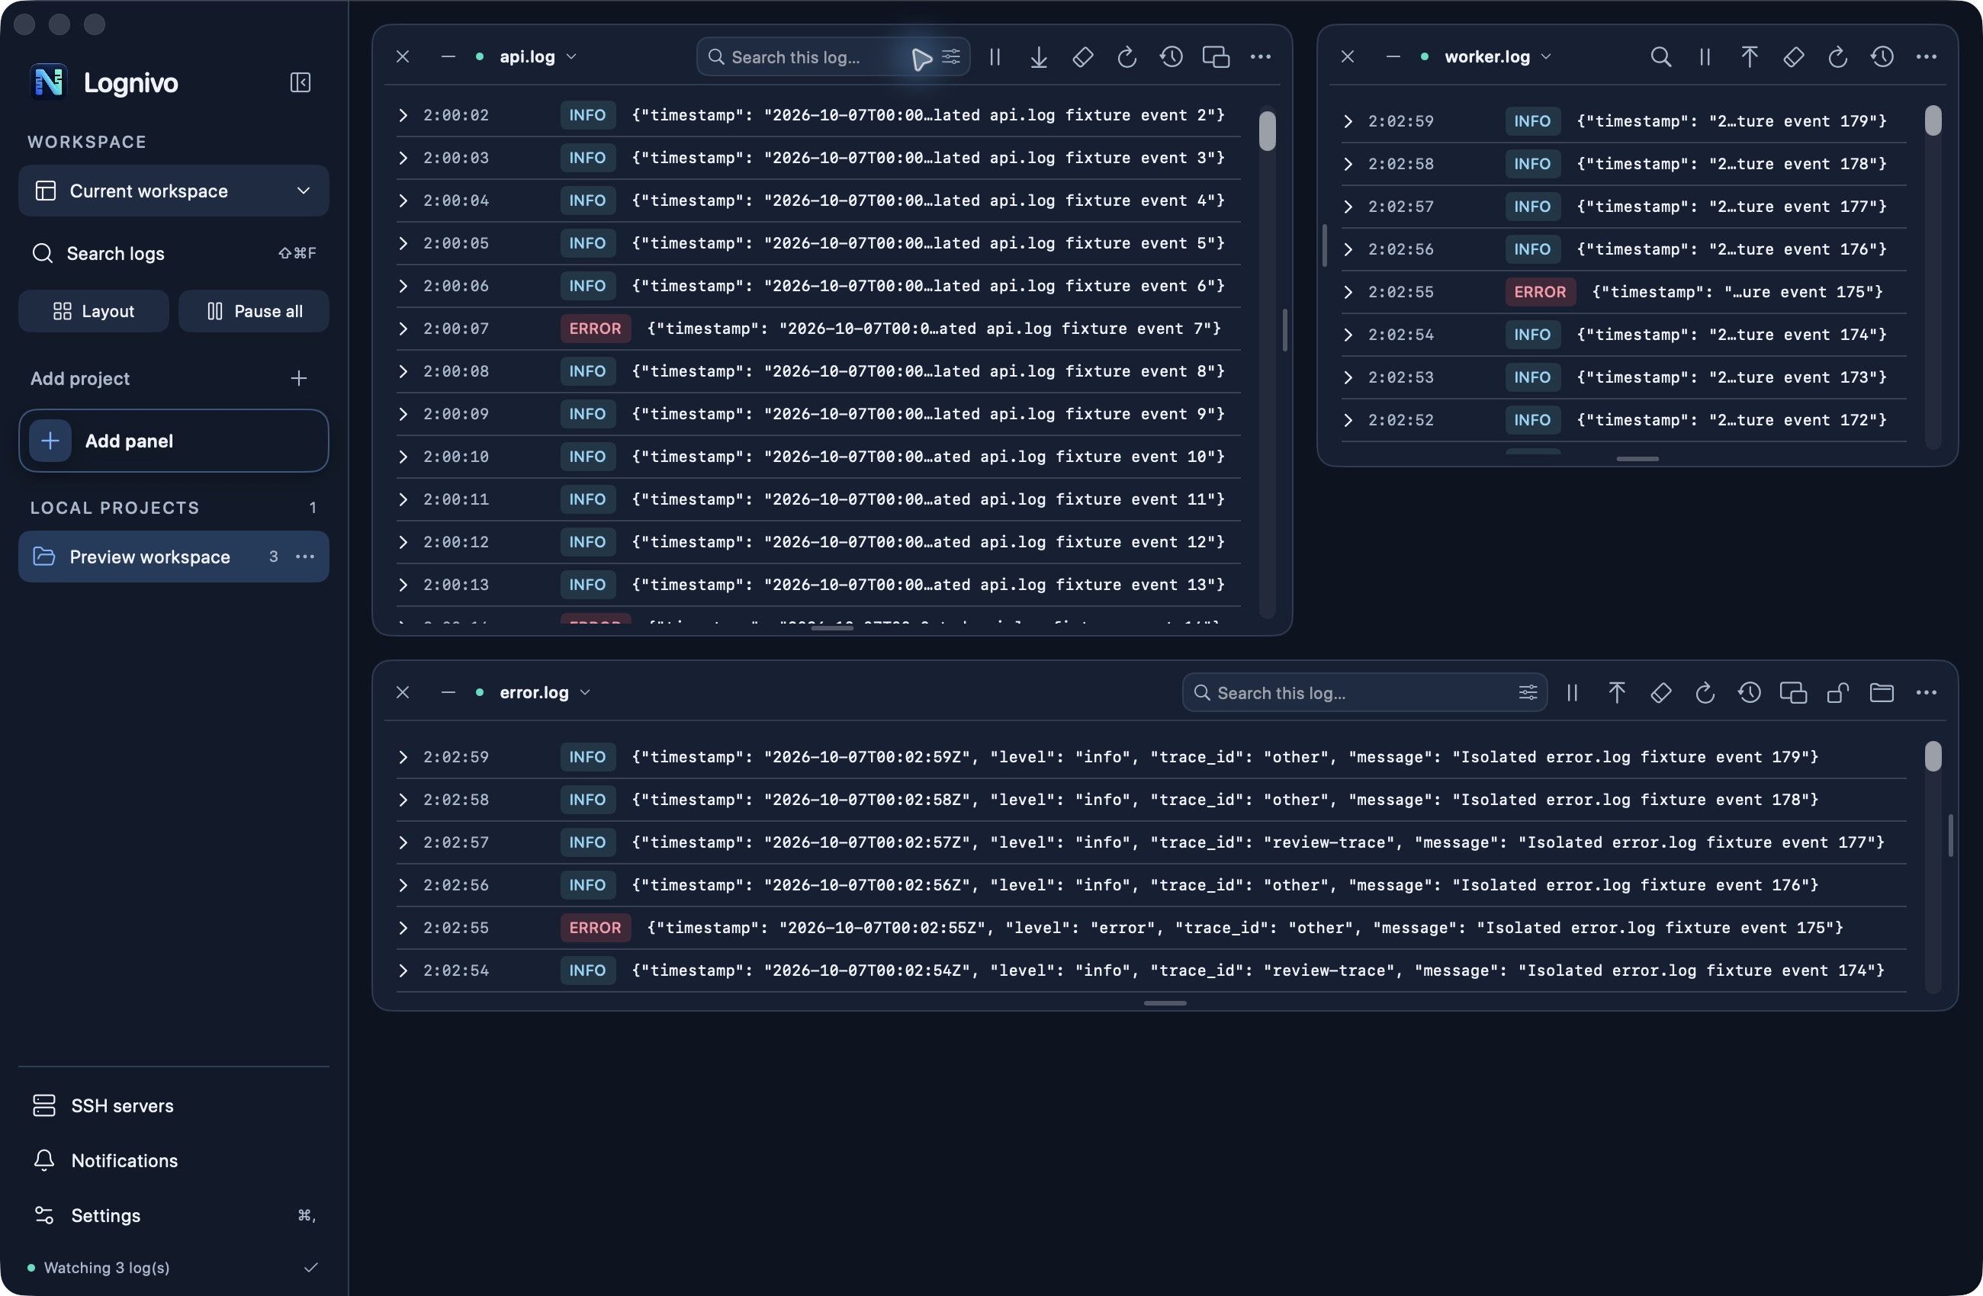Viewport: 1983px width, 1296px height.
Task: Pause streaming in the error.log panel
Action: (1572, 692)
